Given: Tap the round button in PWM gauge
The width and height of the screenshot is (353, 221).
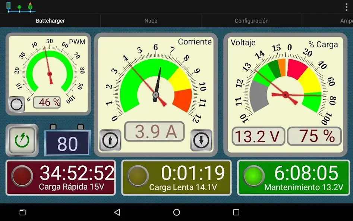Looking at the screenshot, I should click(x=16, y=105).
